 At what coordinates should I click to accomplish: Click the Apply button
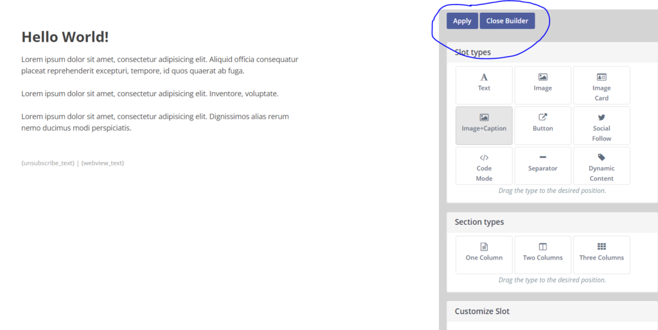tap(462, 21)
